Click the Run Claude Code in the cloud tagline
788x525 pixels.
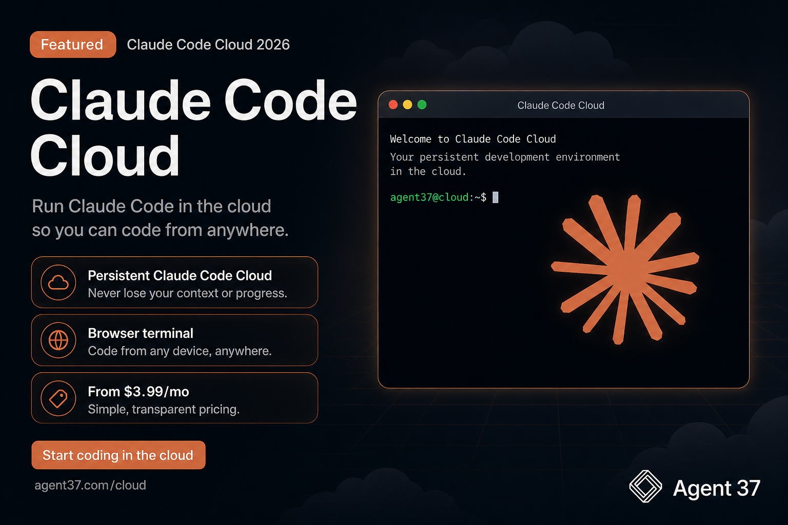pos(160,218)
